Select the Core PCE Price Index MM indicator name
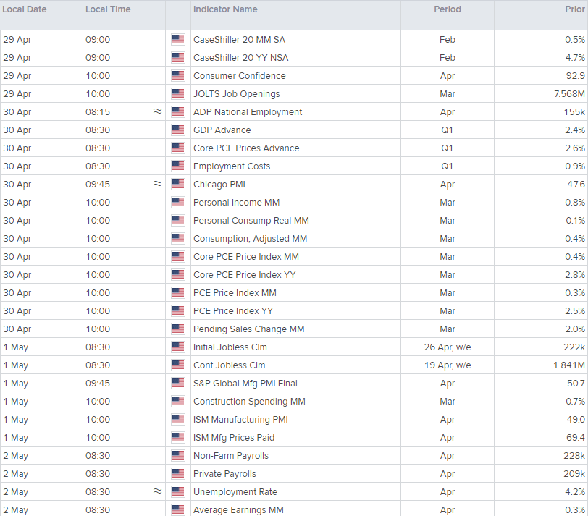The height and width of the screenshot is (516, 588). (246, 257)
